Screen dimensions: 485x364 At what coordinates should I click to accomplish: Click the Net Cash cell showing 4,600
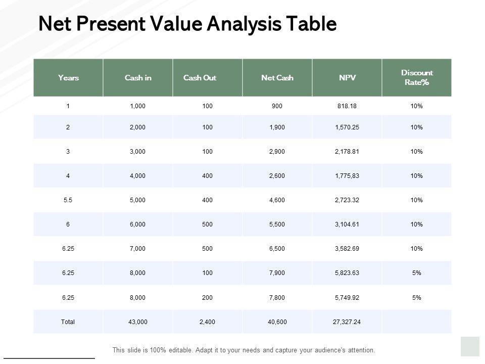[277, 200]
